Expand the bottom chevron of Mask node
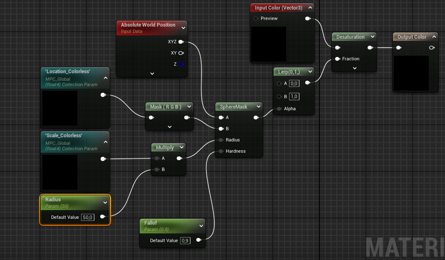The image size is (445, 260). [x=170, y=127]
